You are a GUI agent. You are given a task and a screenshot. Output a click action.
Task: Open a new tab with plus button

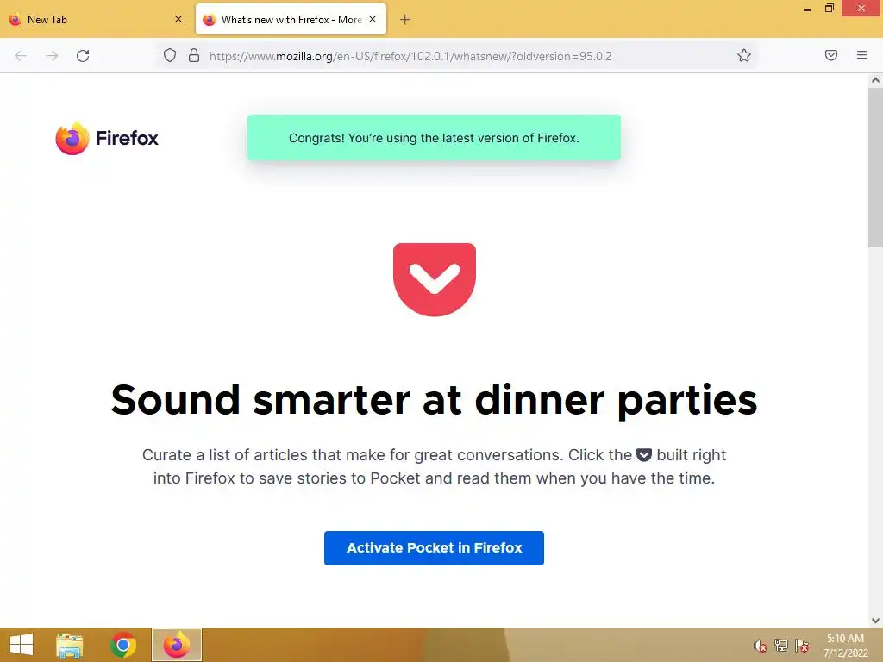click(x=405, y=20)
